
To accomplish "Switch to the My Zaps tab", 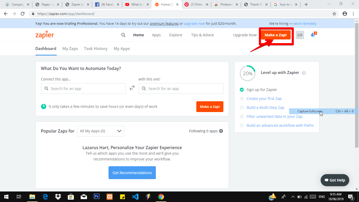I will tap(70, 49).
